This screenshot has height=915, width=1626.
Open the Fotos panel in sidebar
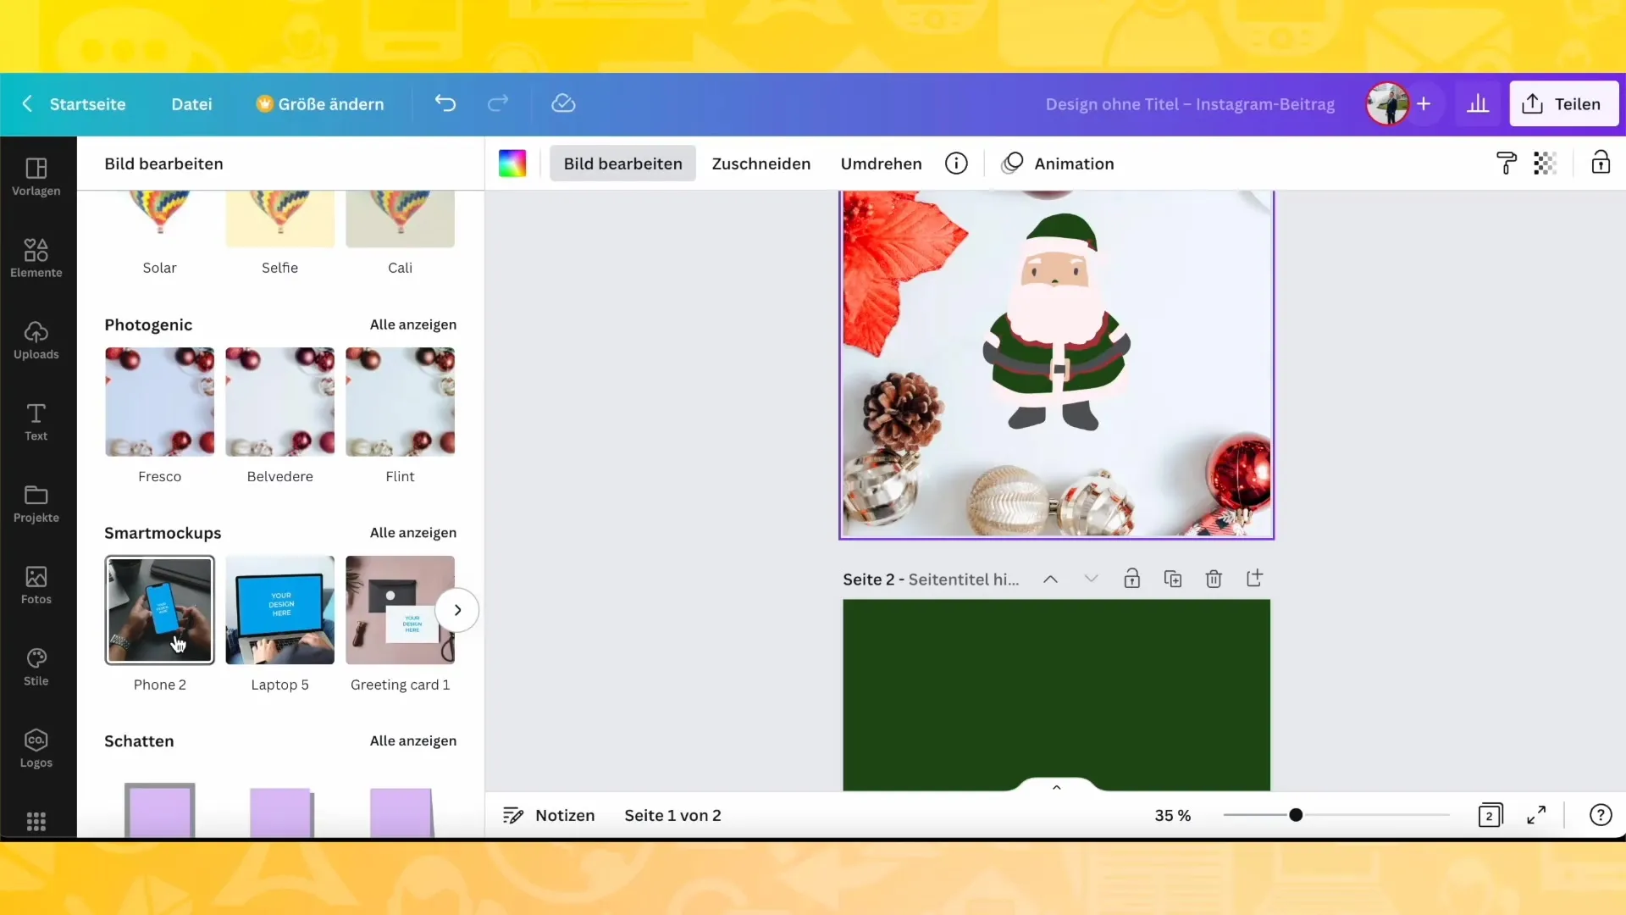(36, 585)
